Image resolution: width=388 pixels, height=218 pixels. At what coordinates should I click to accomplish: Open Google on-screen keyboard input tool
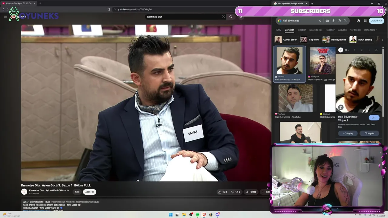pos(327,21)
